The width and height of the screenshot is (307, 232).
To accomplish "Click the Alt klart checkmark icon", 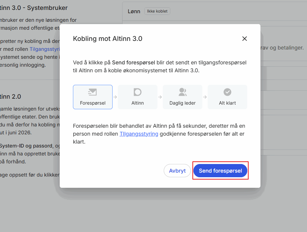I will 227,92.
